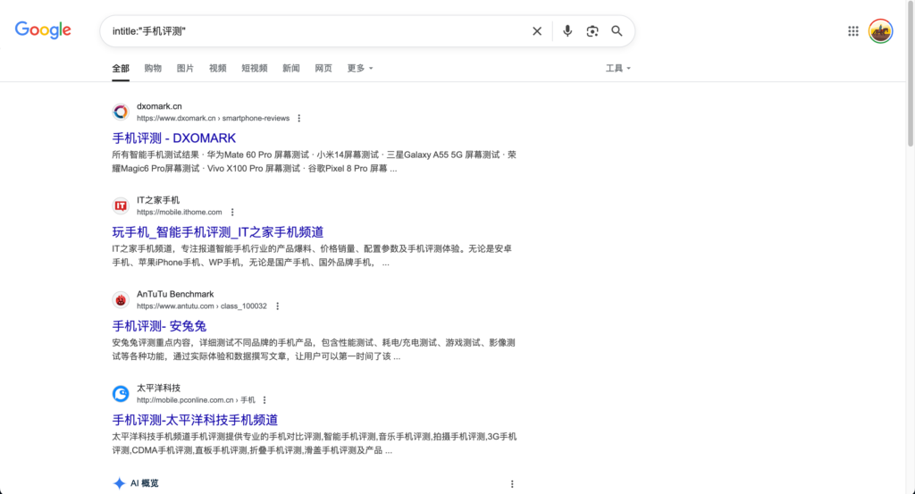Viewport: 915px width, 494px height.
Task: Switch to the 新闻 tab
Action: [x=291, y=68]
